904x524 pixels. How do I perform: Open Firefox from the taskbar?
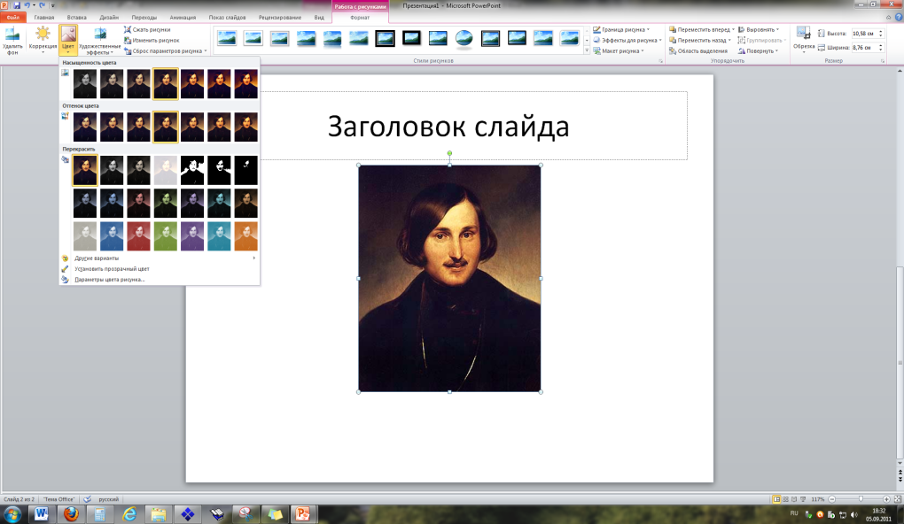(x=70, y=513)
